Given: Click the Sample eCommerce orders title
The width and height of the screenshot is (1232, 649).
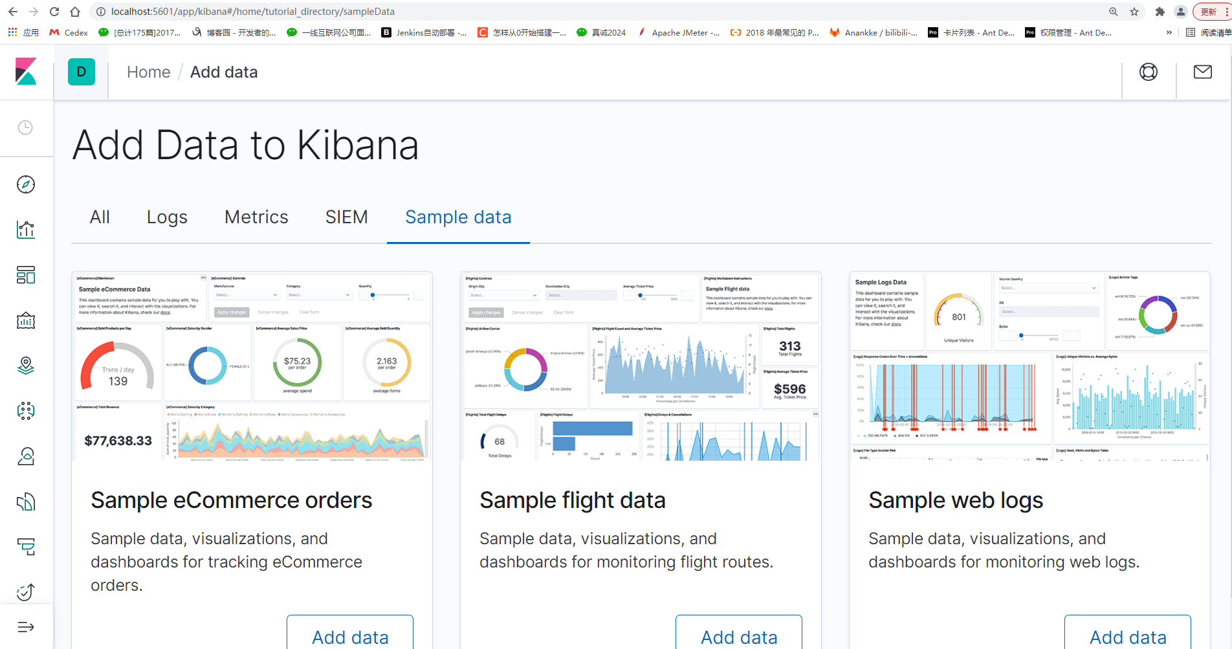Looking at the screenshot, I should 232,500.
